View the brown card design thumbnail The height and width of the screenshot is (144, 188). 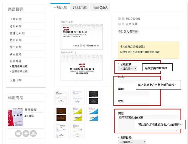pyautogui.click(x=61, y=114)
